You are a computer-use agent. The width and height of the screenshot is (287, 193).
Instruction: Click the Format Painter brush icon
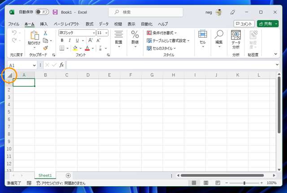[45, 48]
